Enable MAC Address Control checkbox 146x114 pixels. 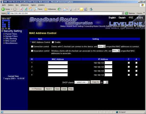point(53,42)
